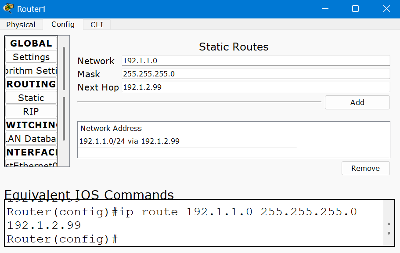Click the ROUTING section header
Image resolution: width=400 pixels, height=253 pixels.
[x=31, y=84]
